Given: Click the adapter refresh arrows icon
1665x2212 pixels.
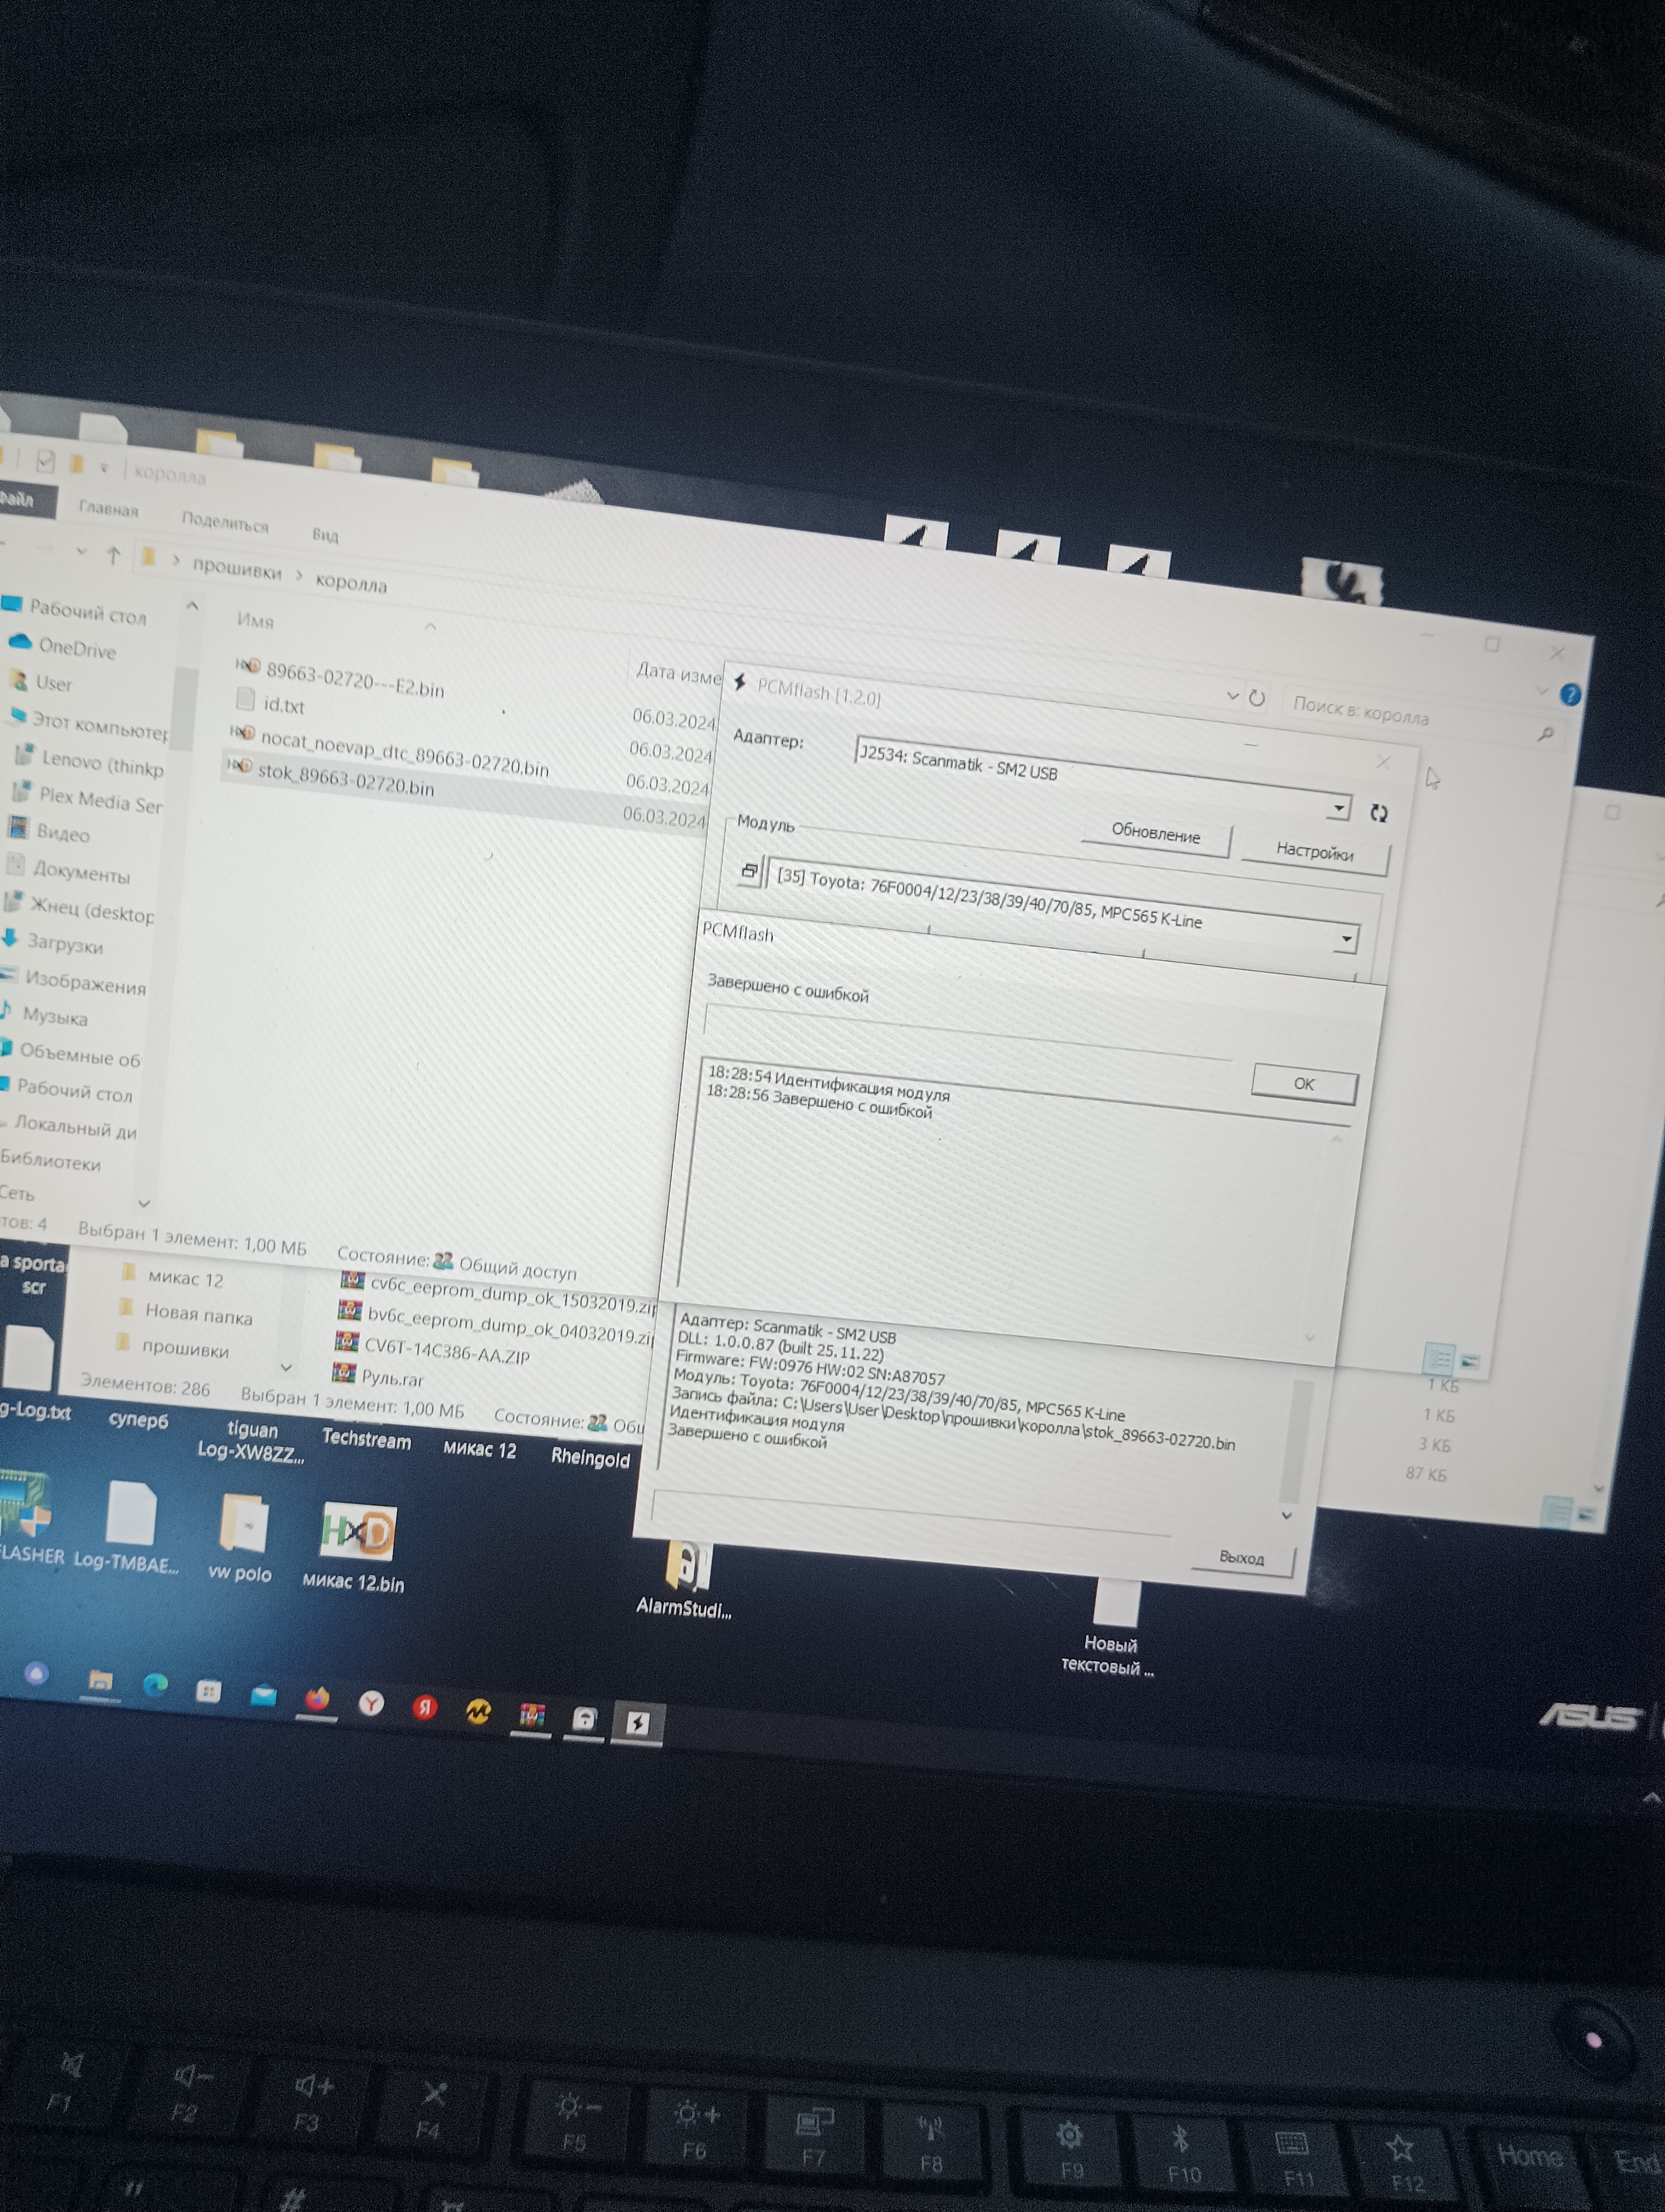Looking at the screenshot, I should (x=1378, y=813).
